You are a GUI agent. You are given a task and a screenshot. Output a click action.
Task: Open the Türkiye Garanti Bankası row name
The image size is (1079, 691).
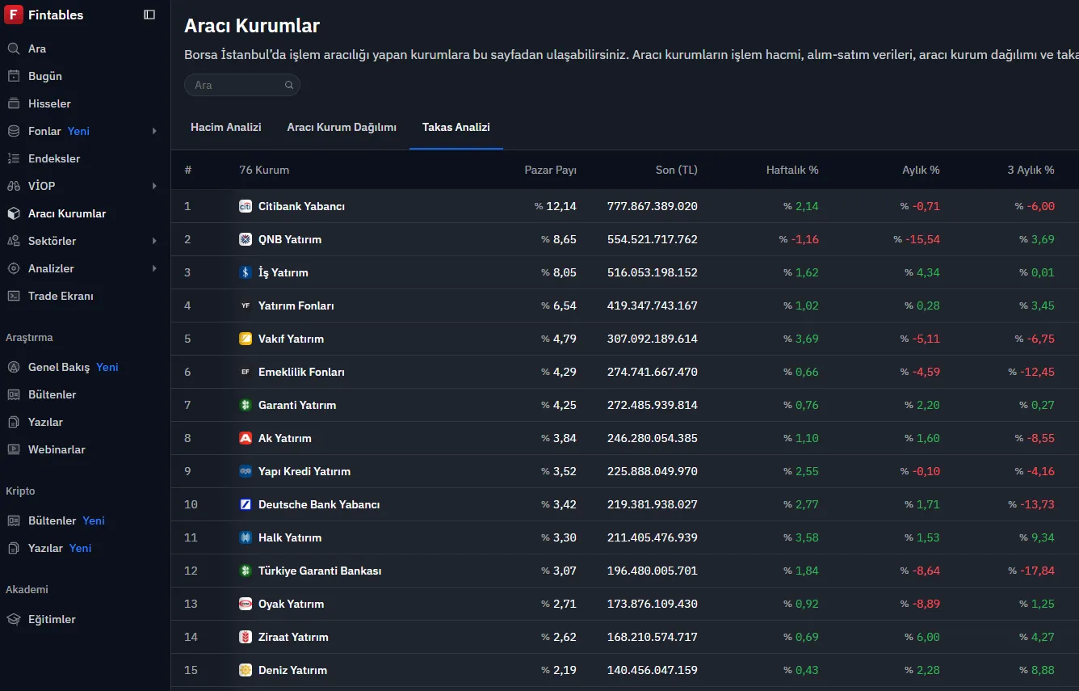coord(320,571)
